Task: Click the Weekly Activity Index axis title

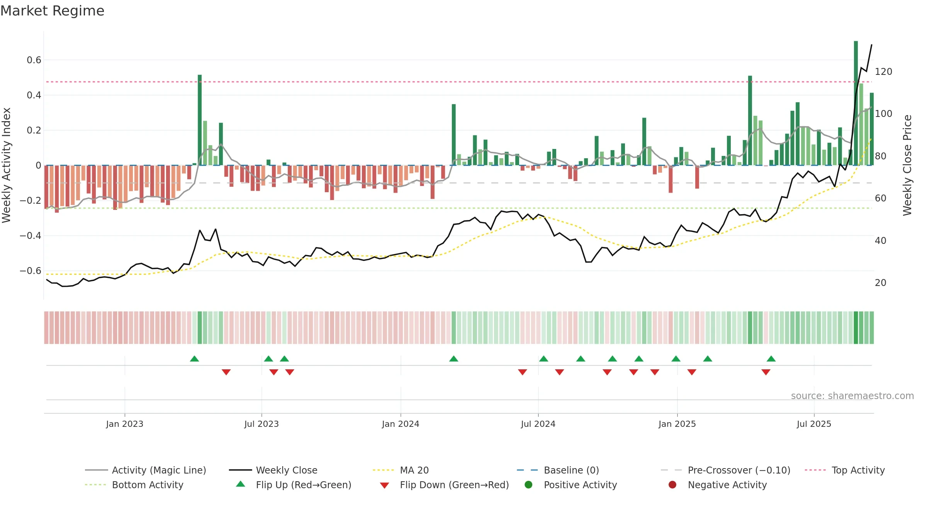Action: (7, 165)
